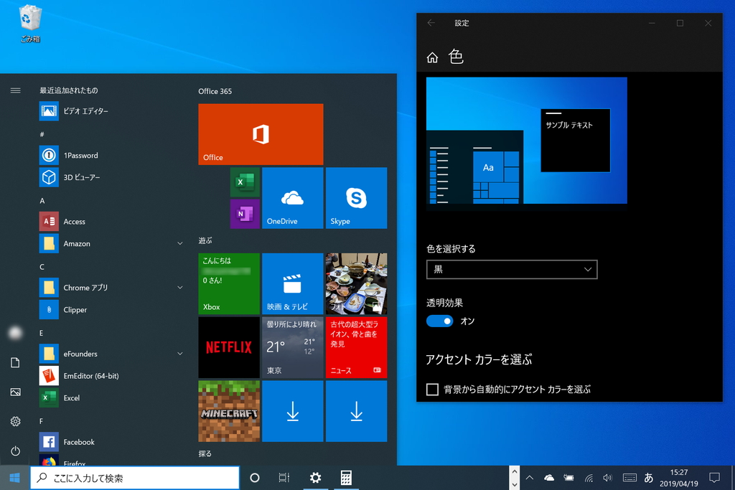Screen dimensions: 735x490
Task: Launch Access from the app list
Action: point(111,221)
